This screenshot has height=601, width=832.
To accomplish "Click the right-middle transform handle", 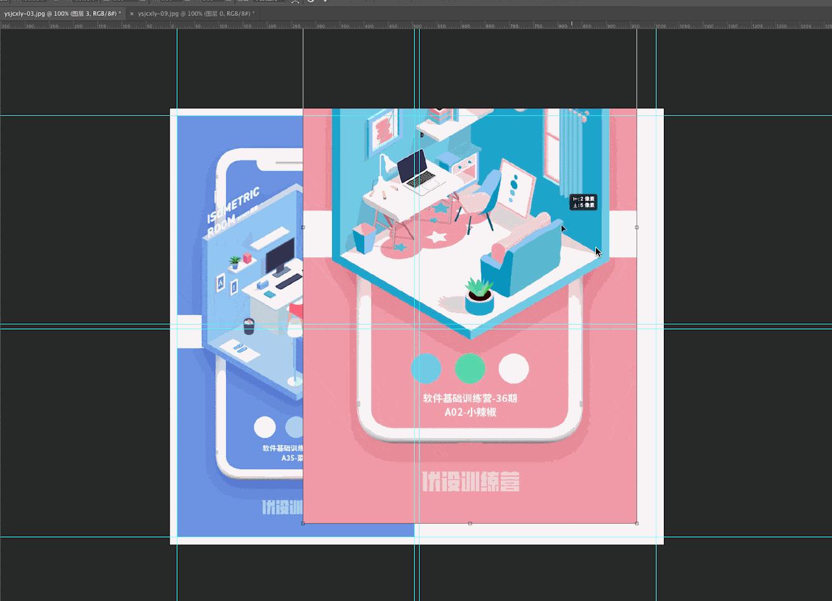I will click(637, 227).
